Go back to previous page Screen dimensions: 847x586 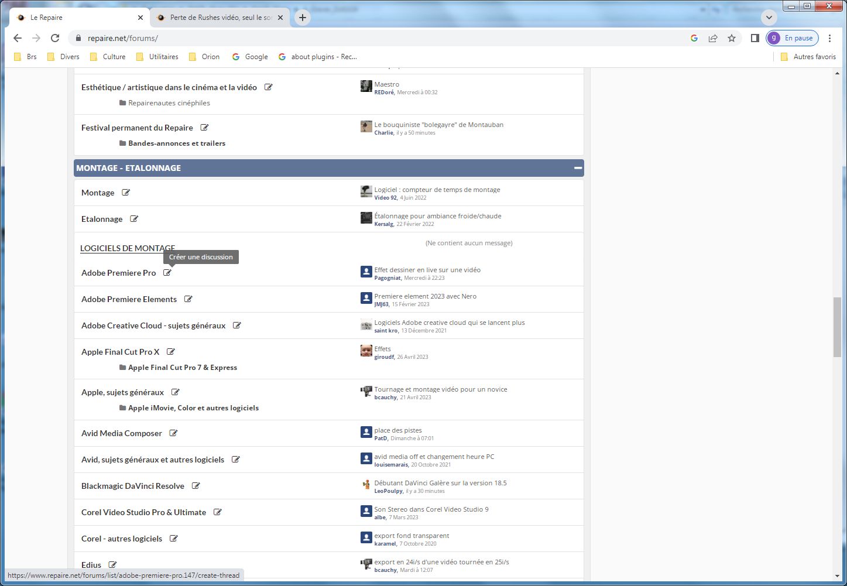point(18,38)
